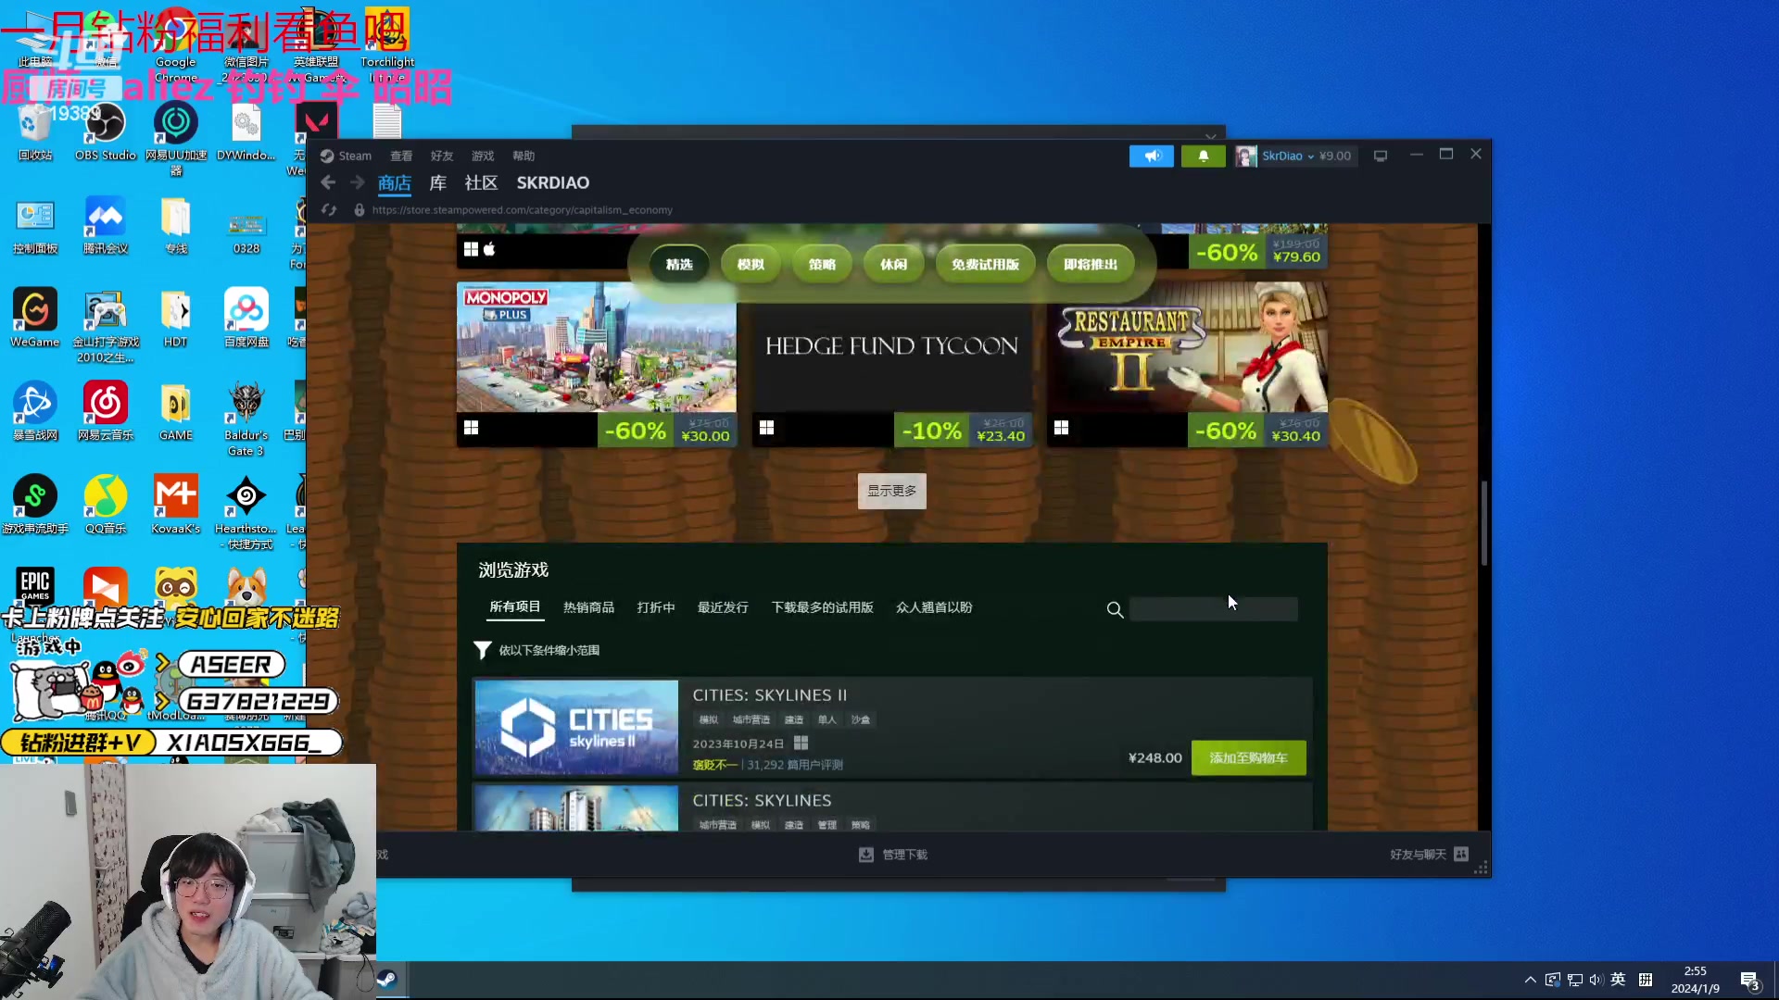Viewport: 1779px width, 1000px height.
Task: Click the 显示更多 button
Action: click(891, 491)
